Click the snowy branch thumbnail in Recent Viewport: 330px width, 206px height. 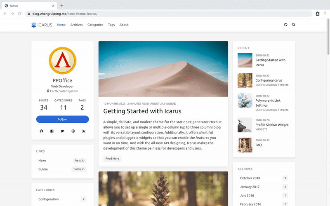(245, 101)
